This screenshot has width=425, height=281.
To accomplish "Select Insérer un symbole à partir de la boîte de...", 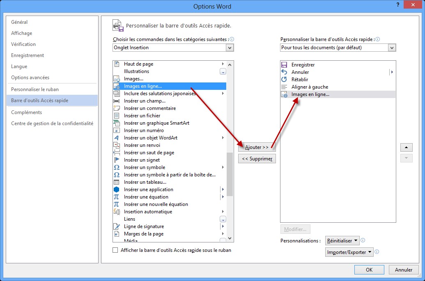I will point(170,175).
